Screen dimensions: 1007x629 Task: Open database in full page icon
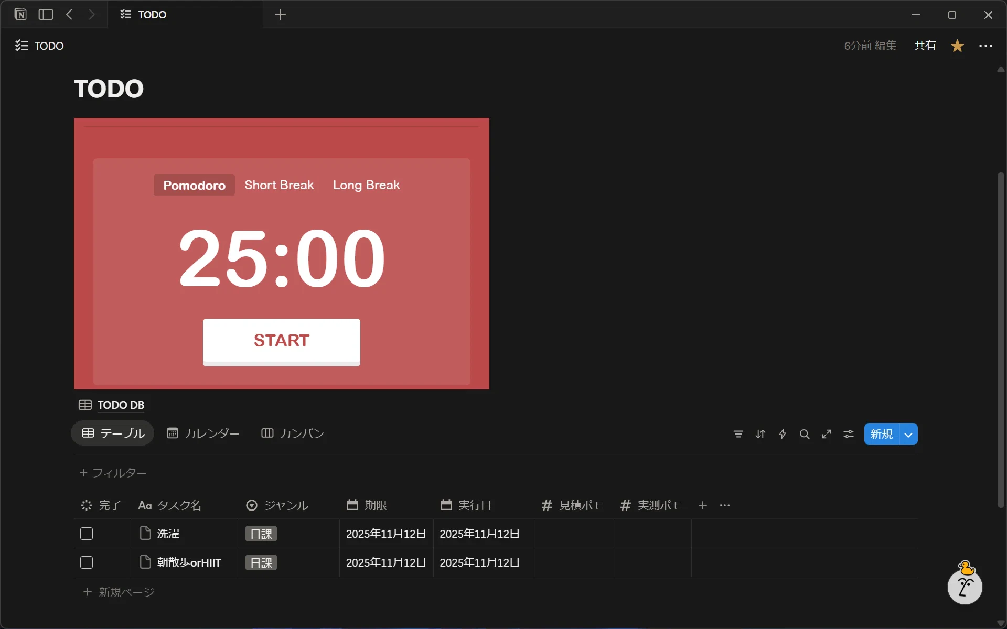click(827, 434)
